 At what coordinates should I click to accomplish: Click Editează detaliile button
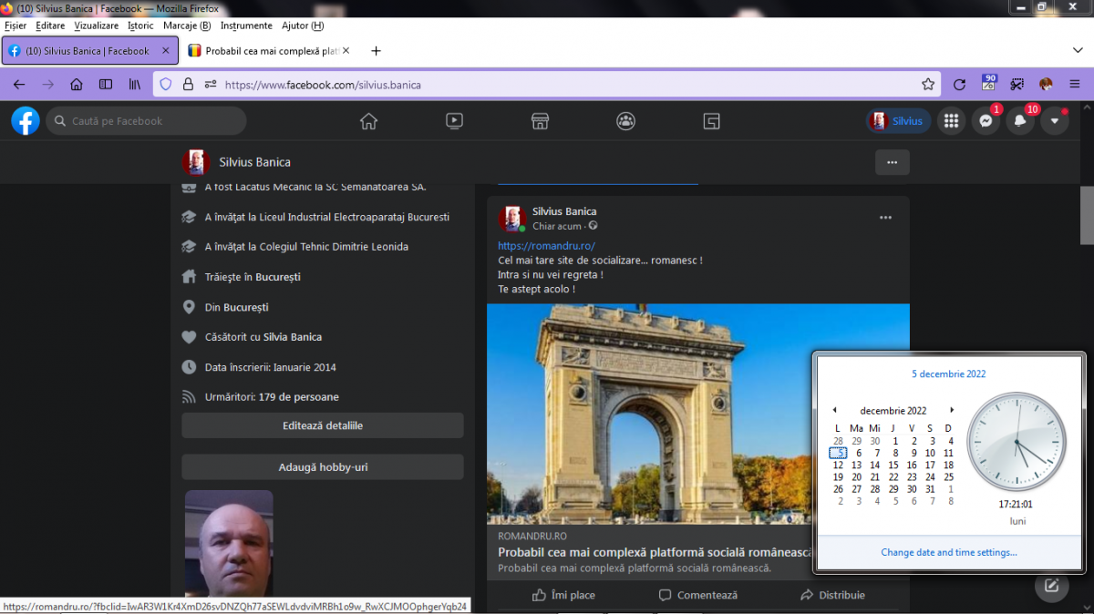tap(323, 425)
